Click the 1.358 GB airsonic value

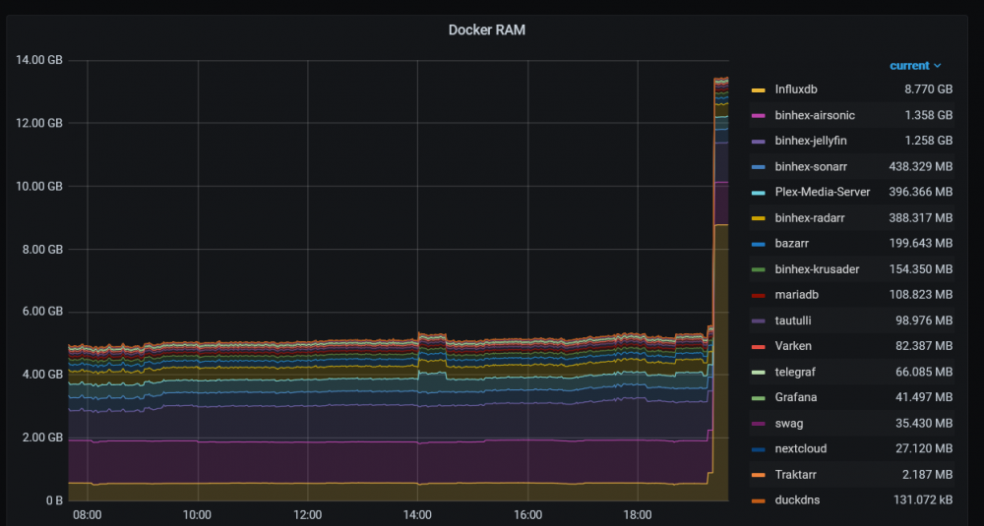click(x=928, y=115)
